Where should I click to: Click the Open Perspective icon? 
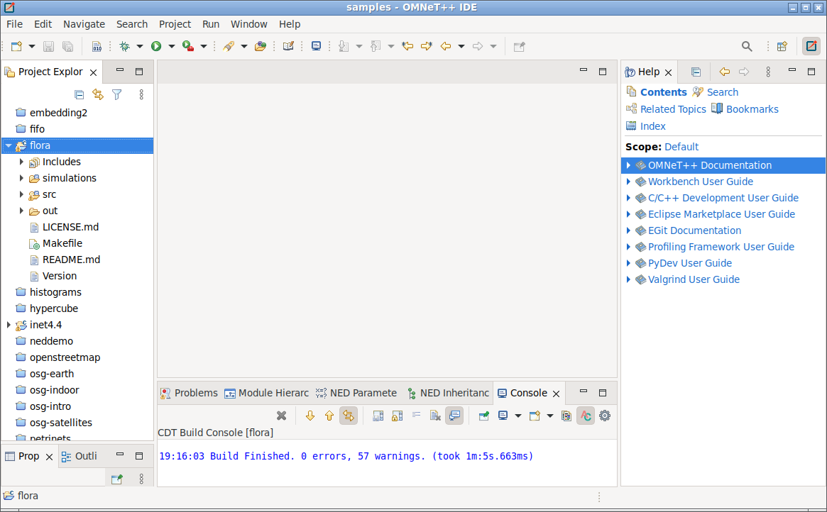tap(782, 46)
